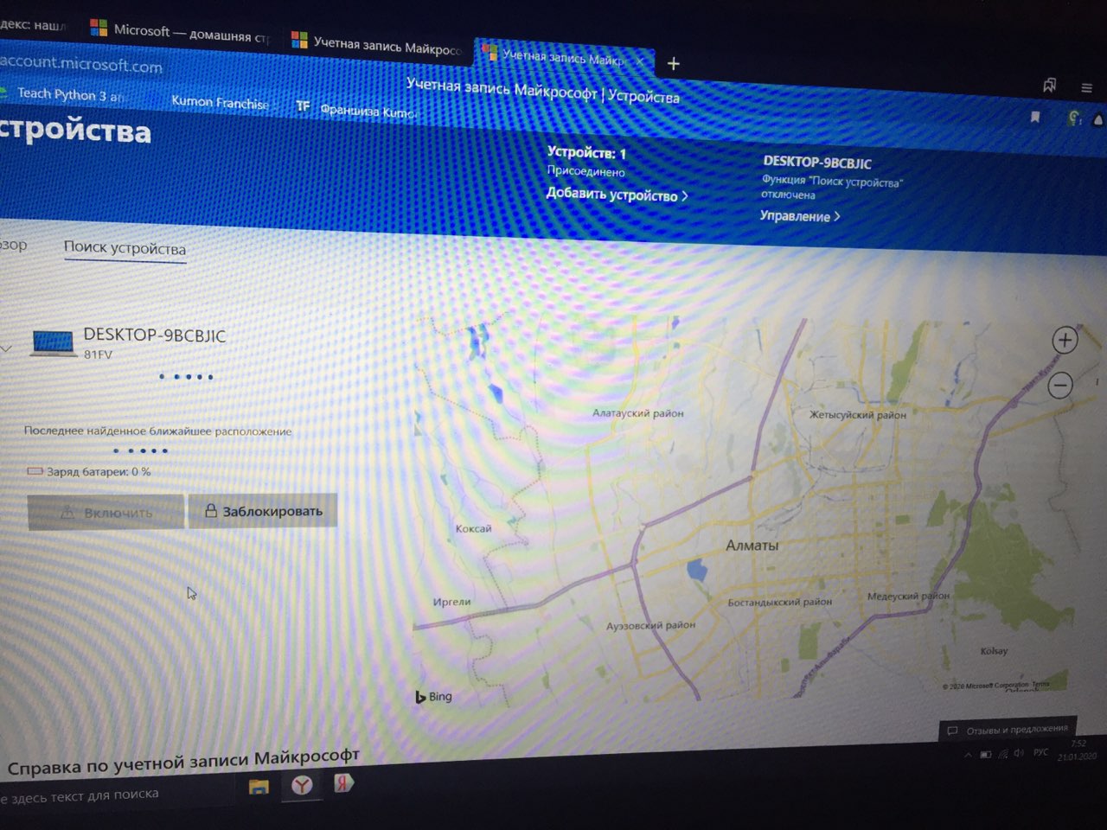Click the Бостандыкский район map label
The image size is (1107, 830).
coord(779,602)
